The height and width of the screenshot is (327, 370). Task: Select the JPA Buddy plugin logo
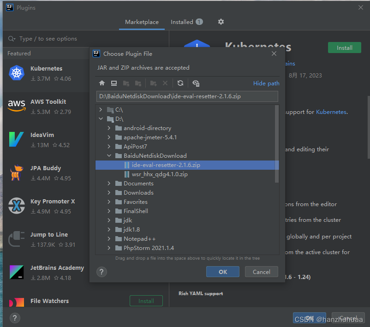click(x=17, y=172)
